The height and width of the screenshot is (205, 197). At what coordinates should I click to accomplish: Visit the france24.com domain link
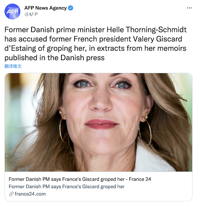click(x=30, y=194)
